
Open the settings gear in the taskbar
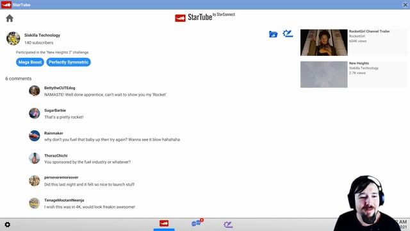(7, 225)
